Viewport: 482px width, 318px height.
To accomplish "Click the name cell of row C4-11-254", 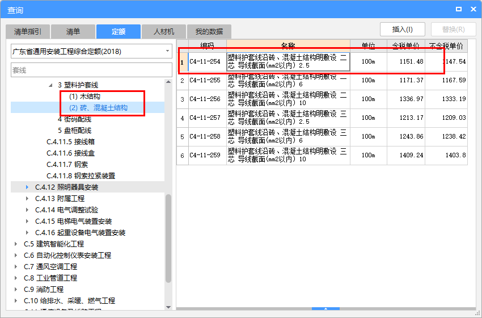I will (x=288, y=61).
